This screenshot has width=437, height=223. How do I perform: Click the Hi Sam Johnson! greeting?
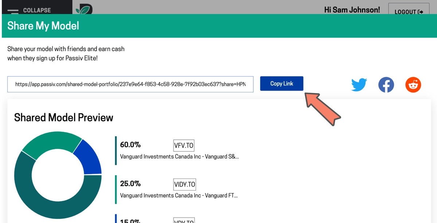tap(352, 10)
